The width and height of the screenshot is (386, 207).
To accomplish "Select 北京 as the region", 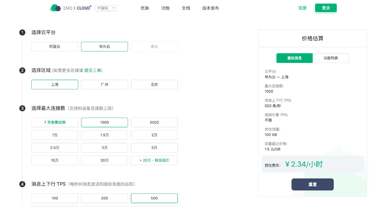I will coord(154,84).
